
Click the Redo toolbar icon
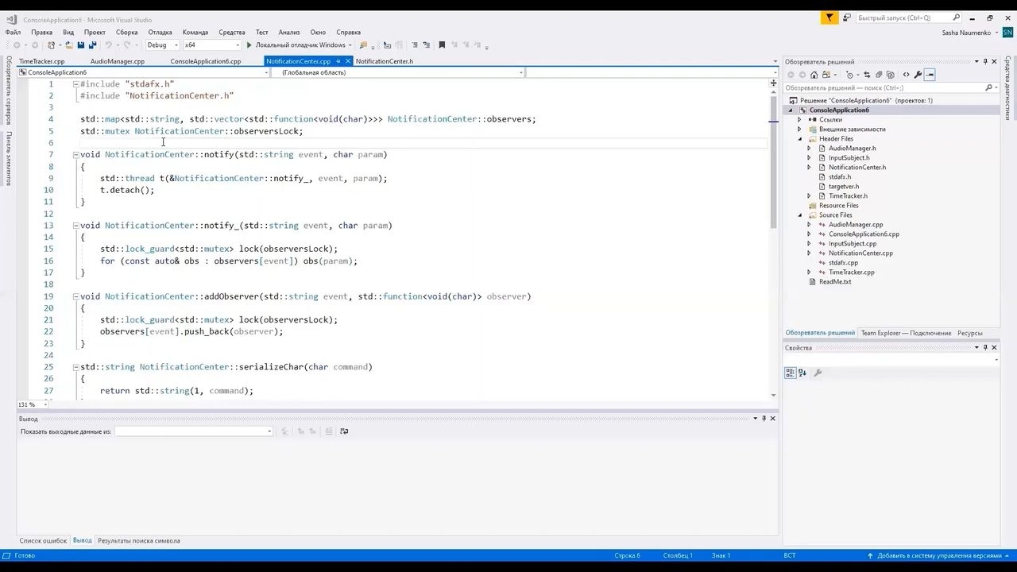(x=127, y=45)
